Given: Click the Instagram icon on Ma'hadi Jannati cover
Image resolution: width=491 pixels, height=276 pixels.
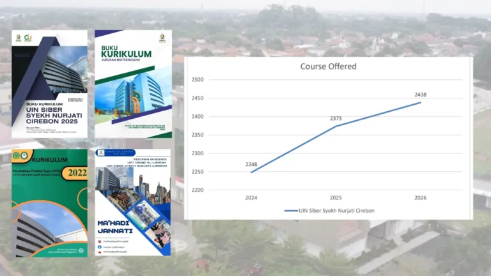Looking at the screenshot, I should 100,241.
